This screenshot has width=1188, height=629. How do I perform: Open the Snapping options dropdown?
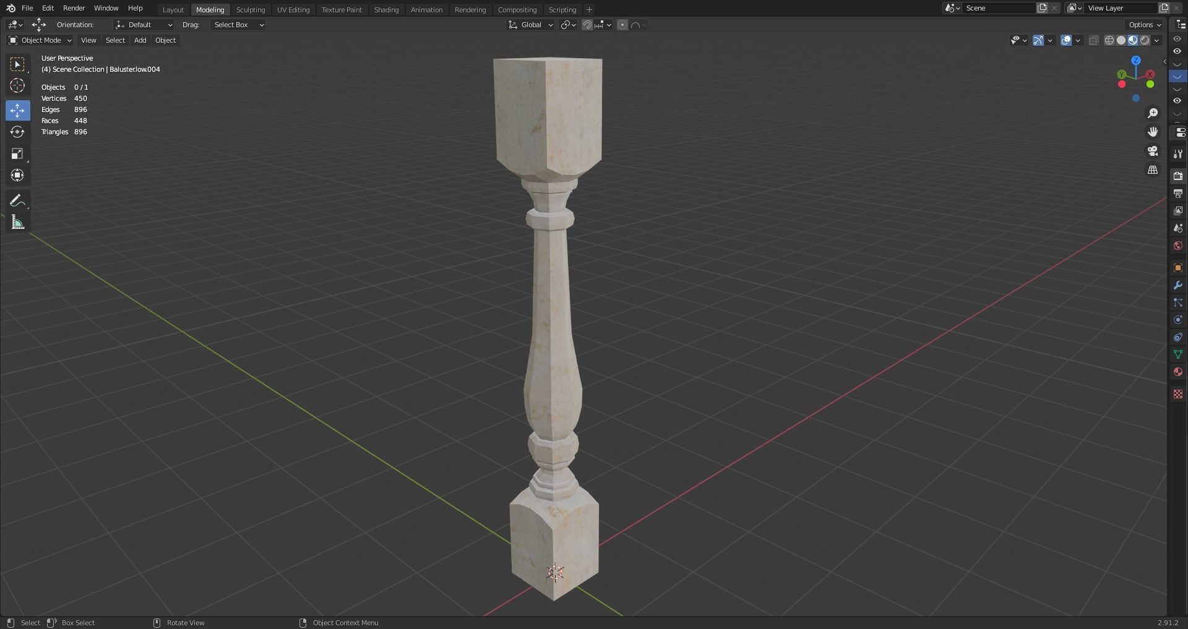(603, 25)
